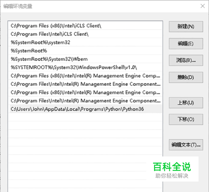Select the %SystemRoot%\System32\Wbem row
The height and width of the screenshot is (192, 209).
85,59
